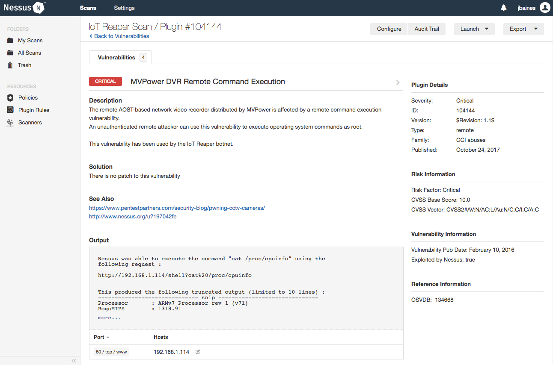This screenshot has height=365, width=553.
Task: Open My Scans folder
Action: [30, 40]
